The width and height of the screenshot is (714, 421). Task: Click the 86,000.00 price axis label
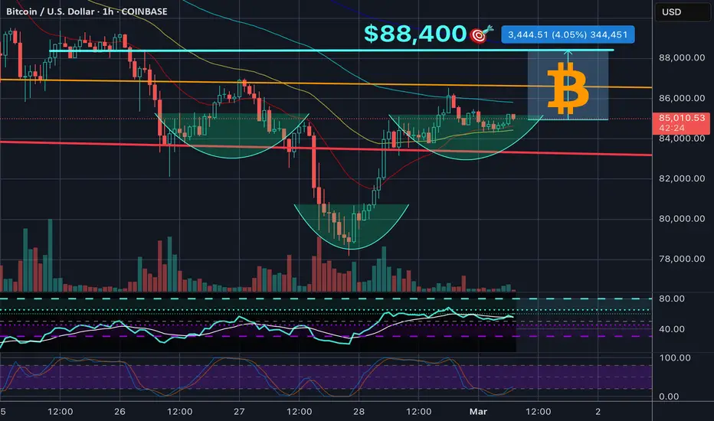pos(682,98)
